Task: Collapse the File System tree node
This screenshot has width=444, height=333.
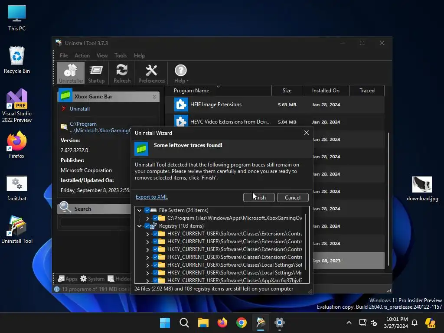Action: coord(139,210)
